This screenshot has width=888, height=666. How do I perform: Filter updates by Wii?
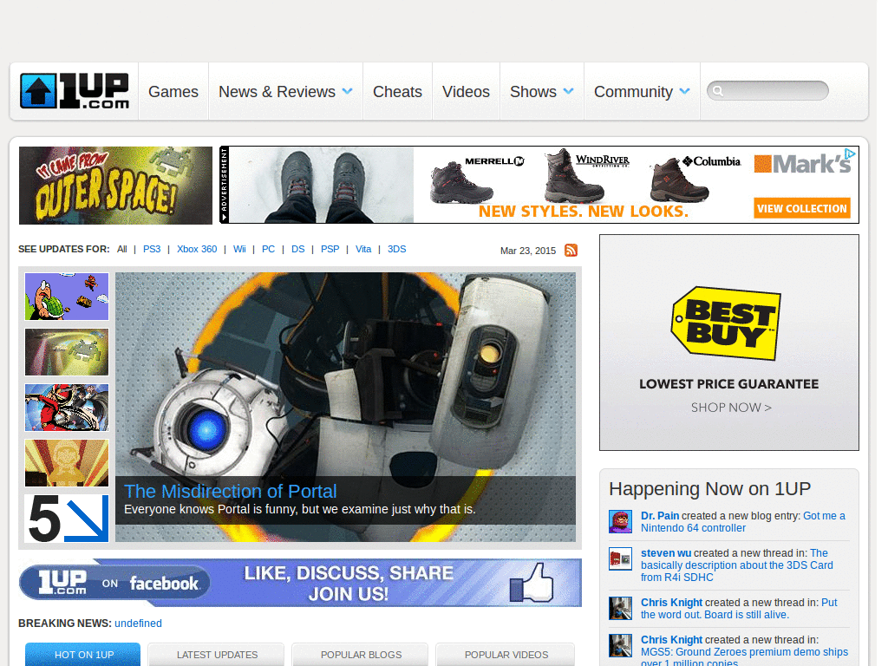tap(239, 249)
